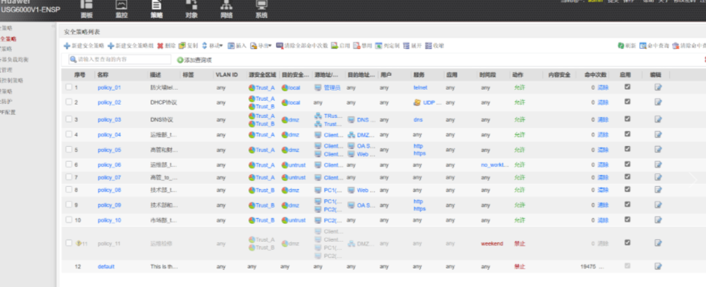Viewport: 706px width, 287px height.
Task: Click 新建安全策略 to add a policy
Action: click(84, 46)
